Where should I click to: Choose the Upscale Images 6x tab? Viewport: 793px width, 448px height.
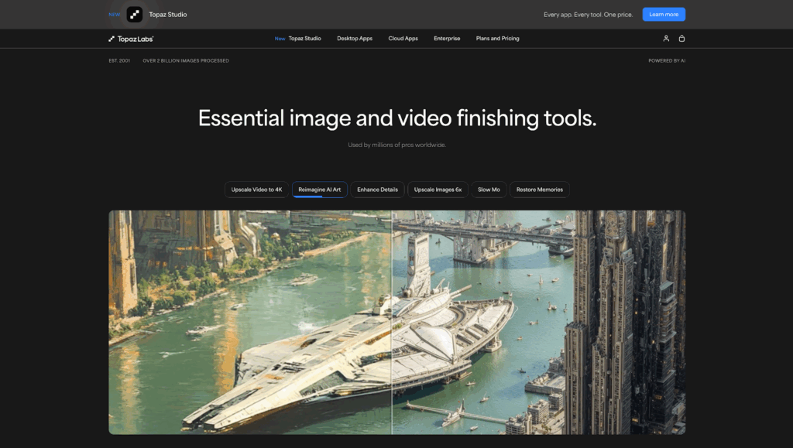tap(438, 190)
